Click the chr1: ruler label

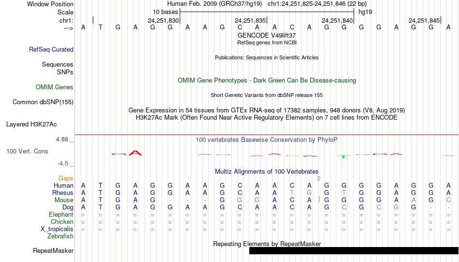coord(67,20)
